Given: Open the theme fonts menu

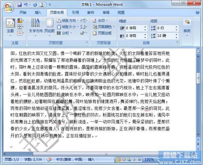Looking at the screenshot, I should pyautogui.click(x=21, y=27).
